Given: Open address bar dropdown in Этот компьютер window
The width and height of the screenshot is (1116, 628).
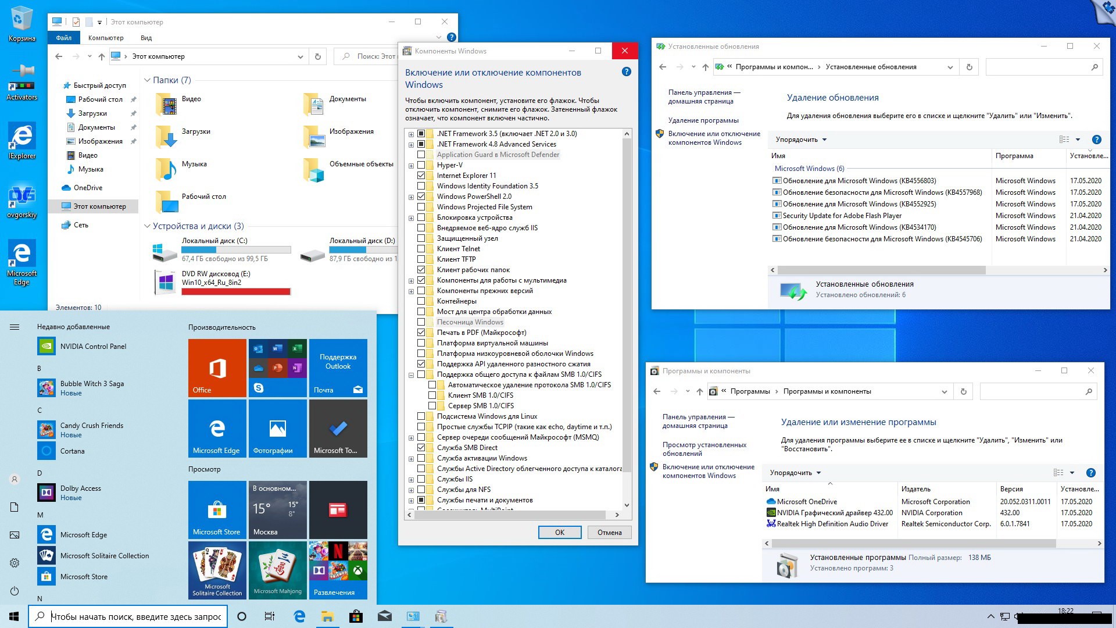Looking at the screenshot, I should point(300,56).
